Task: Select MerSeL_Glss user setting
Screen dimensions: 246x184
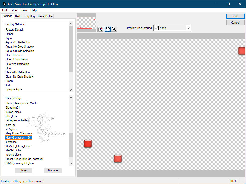Action: tap(13, 150)
